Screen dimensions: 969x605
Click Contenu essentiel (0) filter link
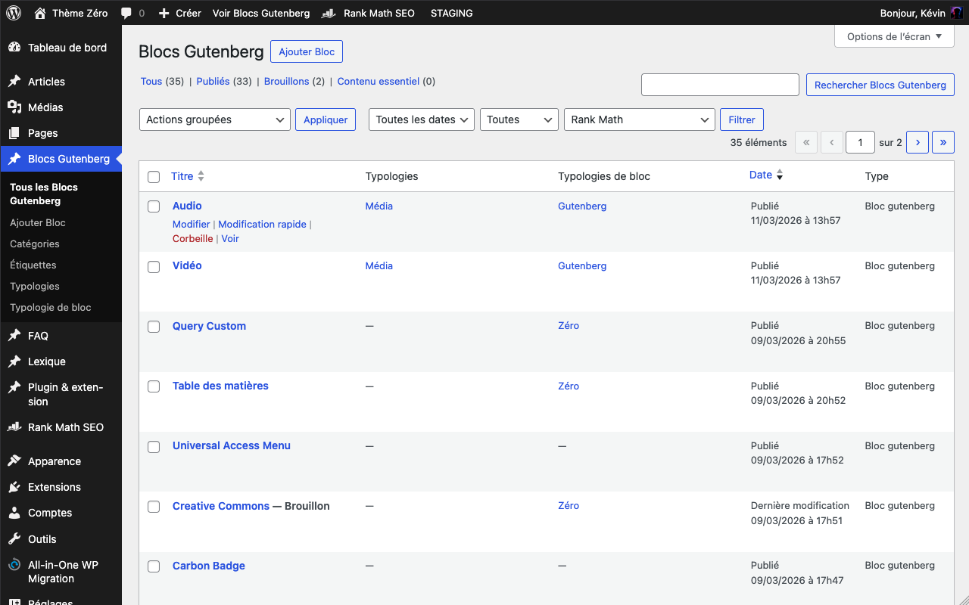point(386,81)
